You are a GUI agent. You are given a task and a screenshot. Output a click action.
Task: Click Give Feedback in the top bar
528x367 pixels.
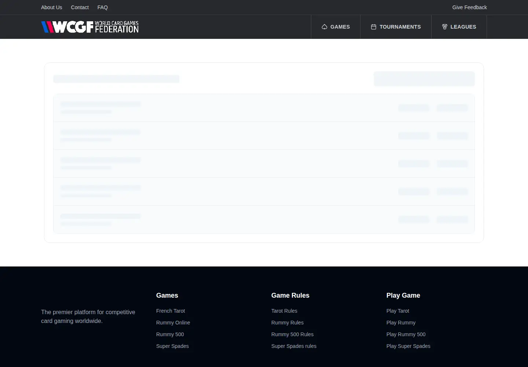pos(469,7)
